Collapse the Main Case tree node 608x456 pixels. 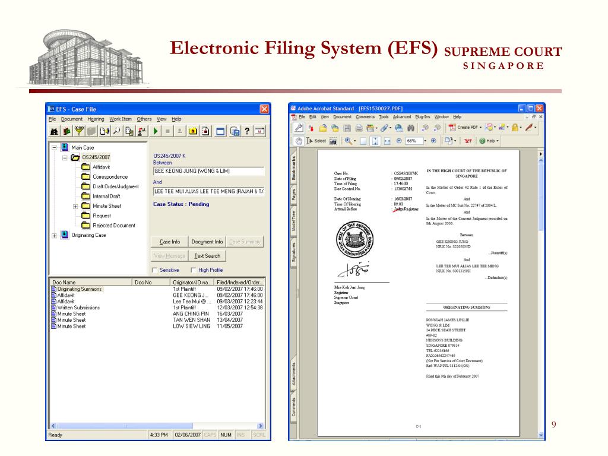pyautogui.click(x=54, y=147)
